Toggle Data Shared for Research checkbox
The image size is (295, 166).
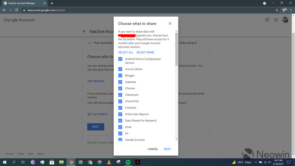click(120, 121)
